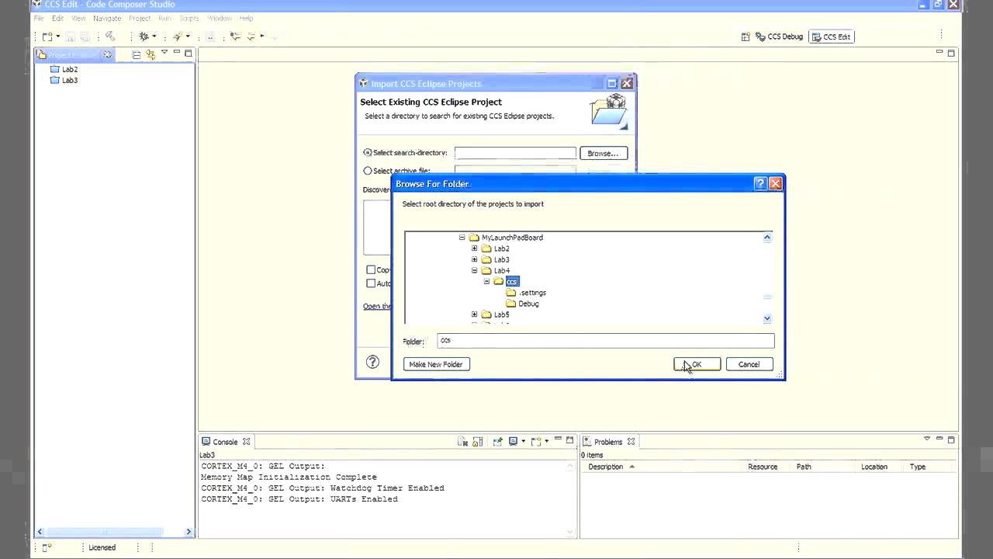Select the CCS Edit perspective button
The width and height of the screenshot is (993, 559).
pyautogui.click(x=831, y=36)
